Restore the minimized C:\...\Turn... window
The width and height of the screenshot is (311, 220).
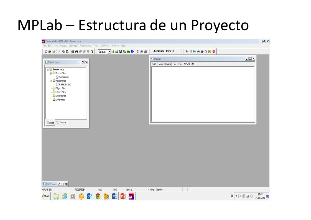click(59, 184)
